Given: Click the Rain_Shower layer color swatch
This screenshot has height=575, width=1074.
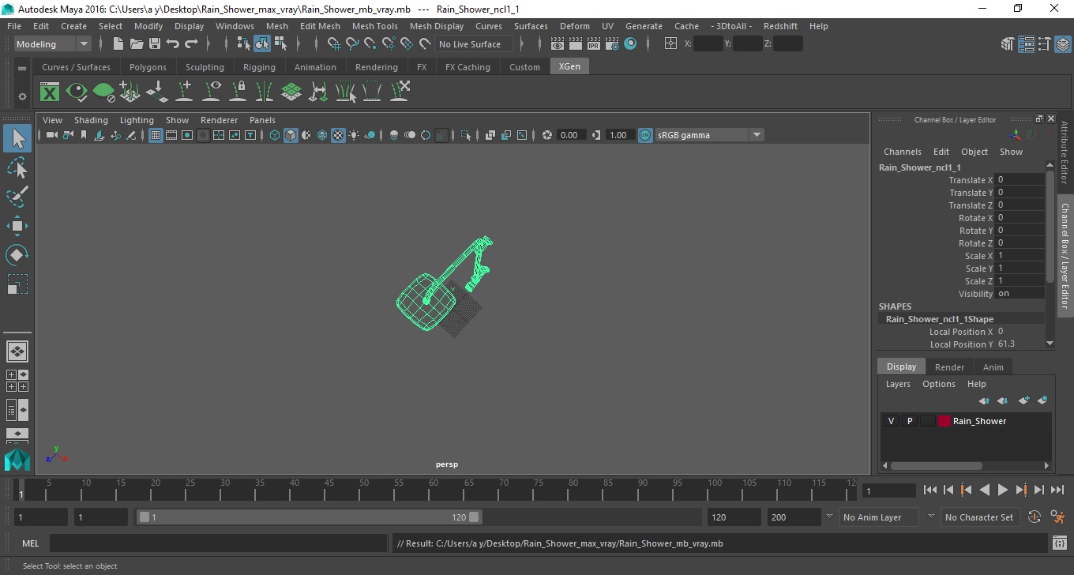Looking at the screenshot, I should (944, 421).
